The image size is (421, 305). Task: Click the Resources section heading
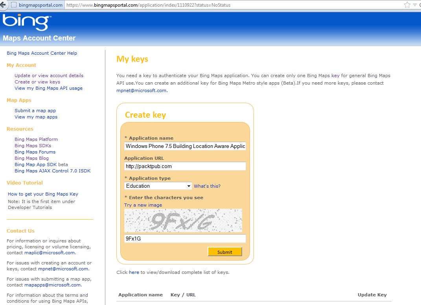coord(20,129)
